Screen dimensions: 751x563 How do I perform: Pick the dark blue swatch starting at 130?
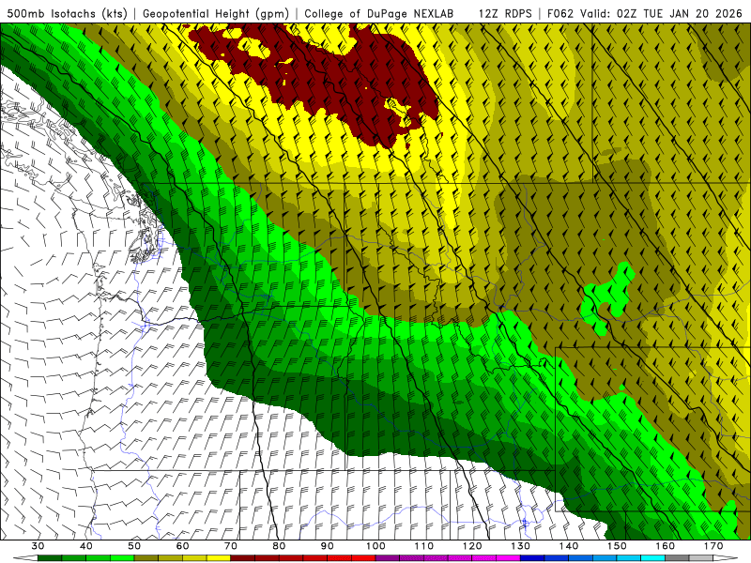[x=532, y=557]
